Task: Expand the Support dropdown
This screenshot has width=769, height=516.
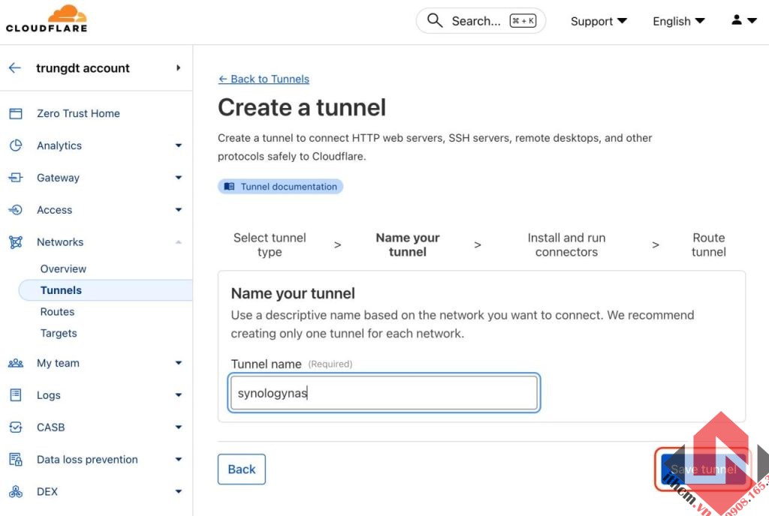Action: 598,20
